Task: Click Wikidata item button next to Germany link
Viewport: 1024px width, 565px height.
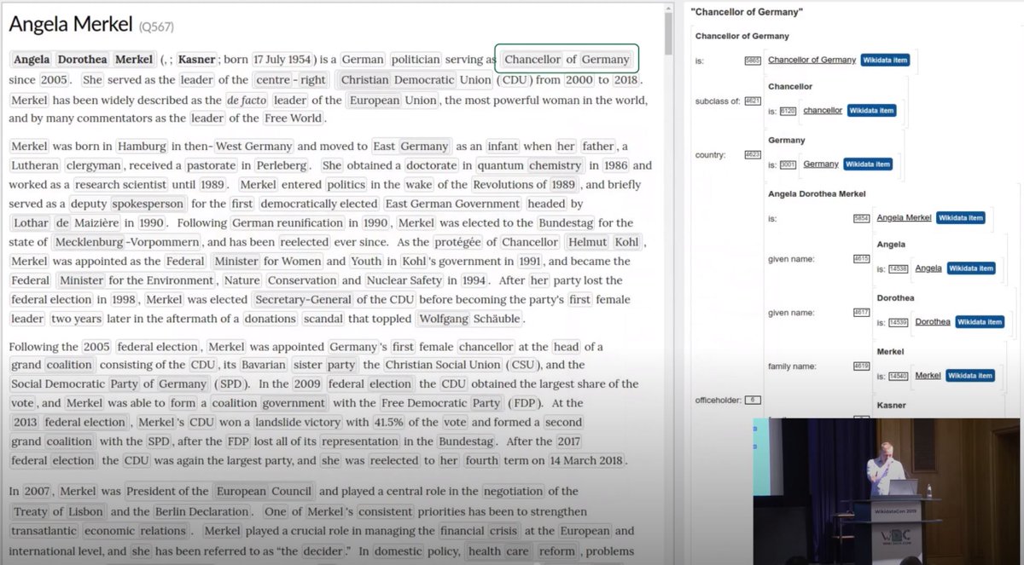Action: [868, 164]
